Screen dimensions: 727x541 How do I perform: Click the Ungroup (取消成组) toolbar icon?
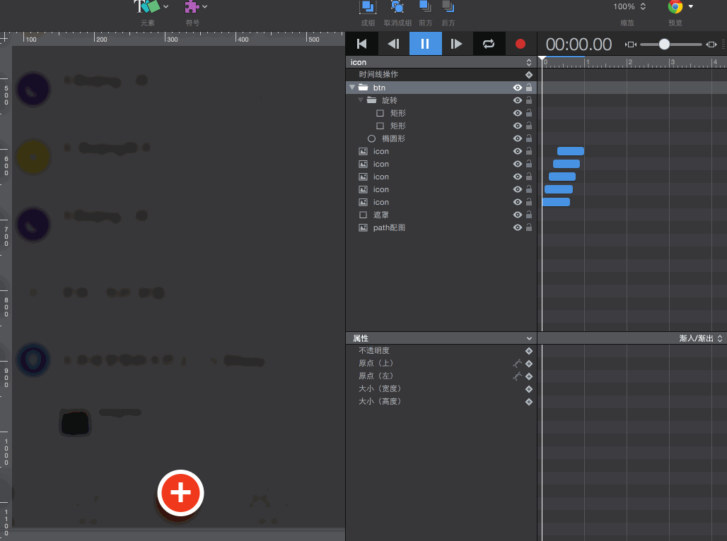click(397, 8)
